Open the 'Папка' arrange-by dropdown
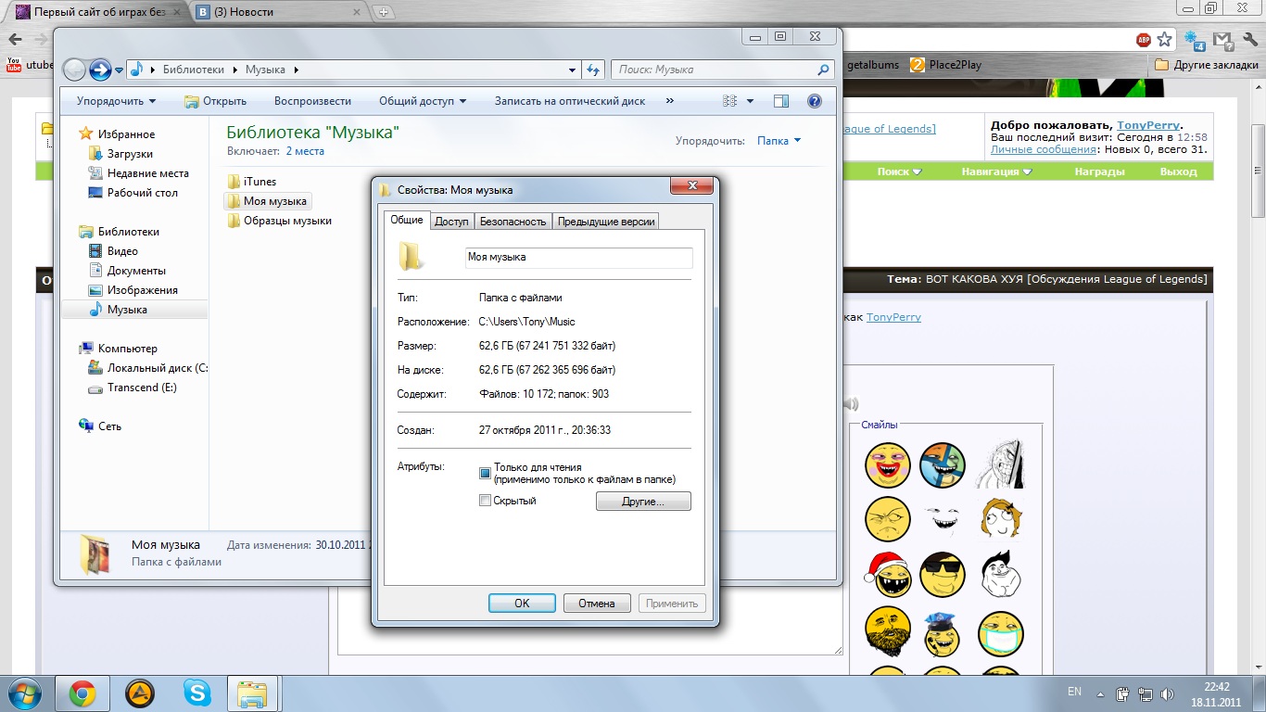1266x712 pixels. [x=779, y=141]
